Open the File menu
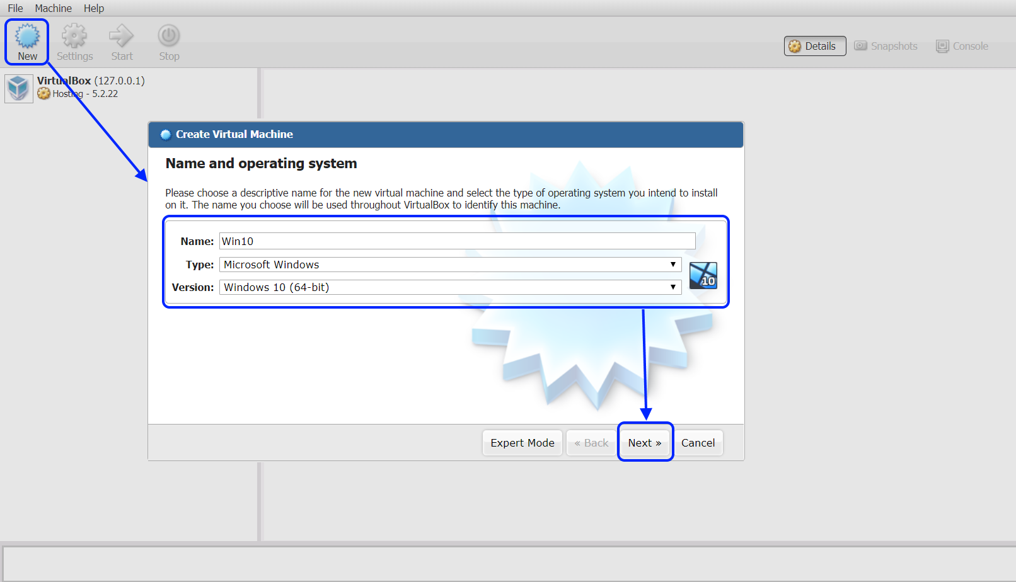 (x=15, y=8)
